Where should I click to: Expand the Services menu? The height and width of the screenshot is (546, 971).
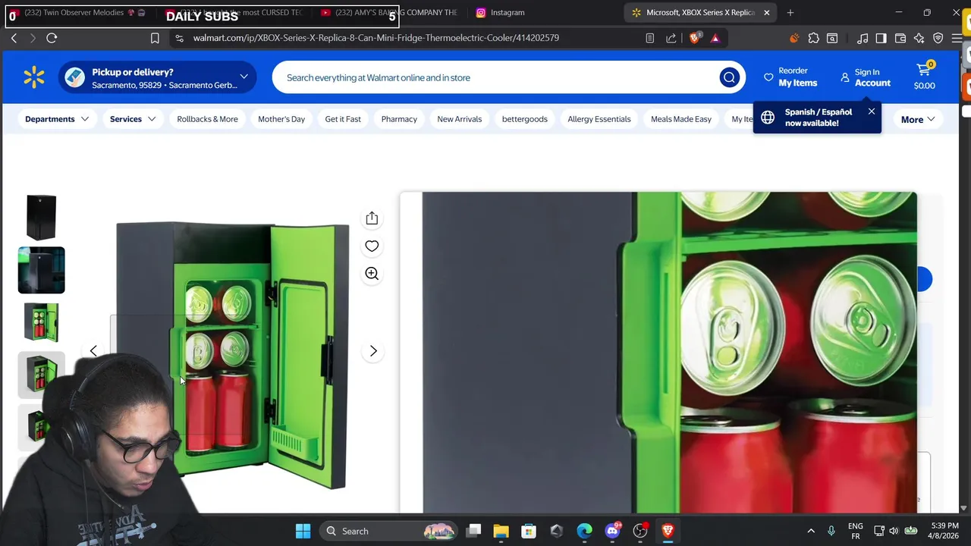133,119
